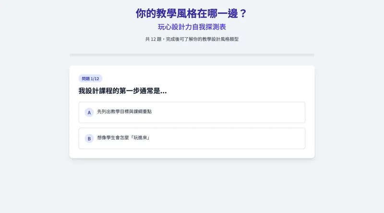Click the circled letter A badge
384x213 pixels.
(x=89, y=112)
